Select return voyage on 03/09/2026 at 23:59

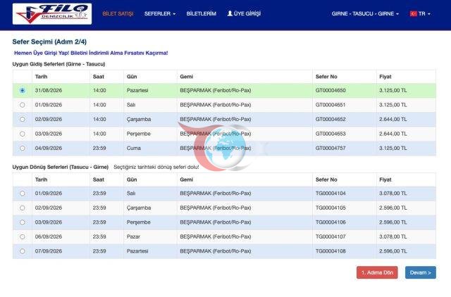click(x=23, y=222)
